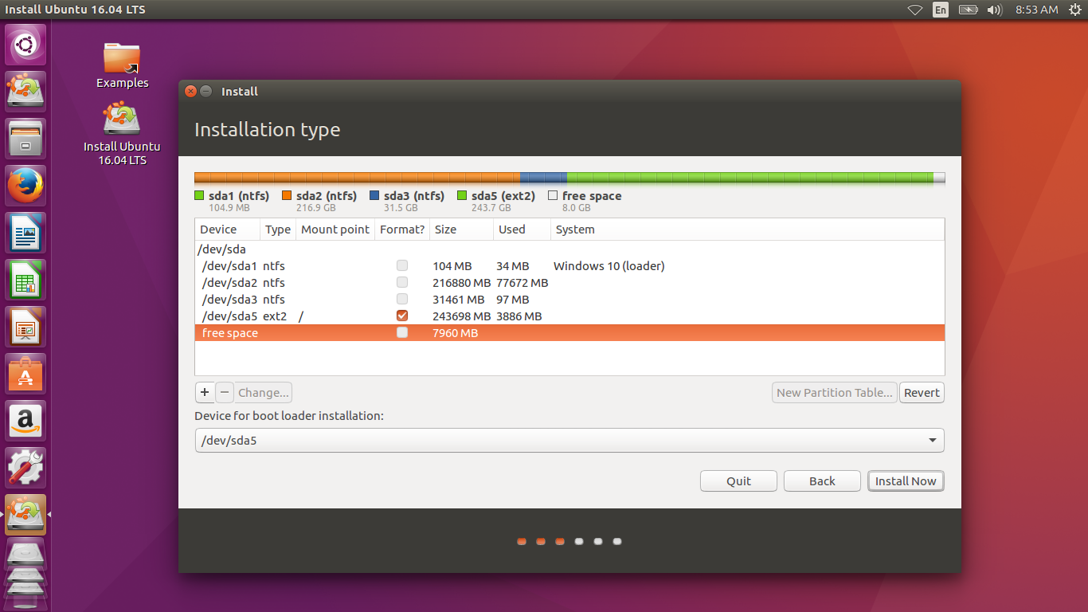
Task: Click the Change... button
Action: [264, 392]
